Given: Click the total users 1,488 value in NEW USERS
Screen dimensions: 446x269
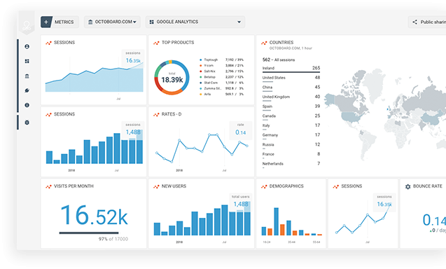Looking at the screenshot, I should (x=241, y=204).
